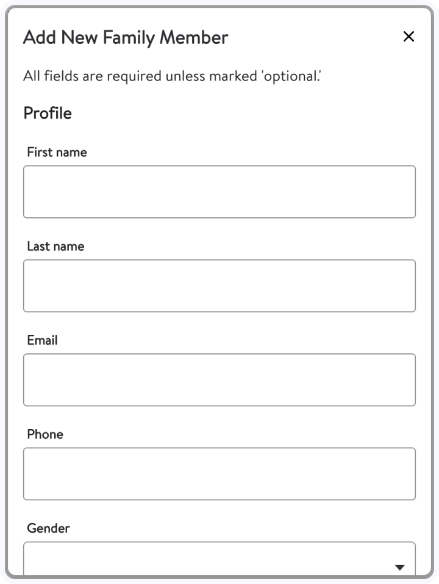Click the Phone label text
The image size is (439, 584).
tap(45, 434)
